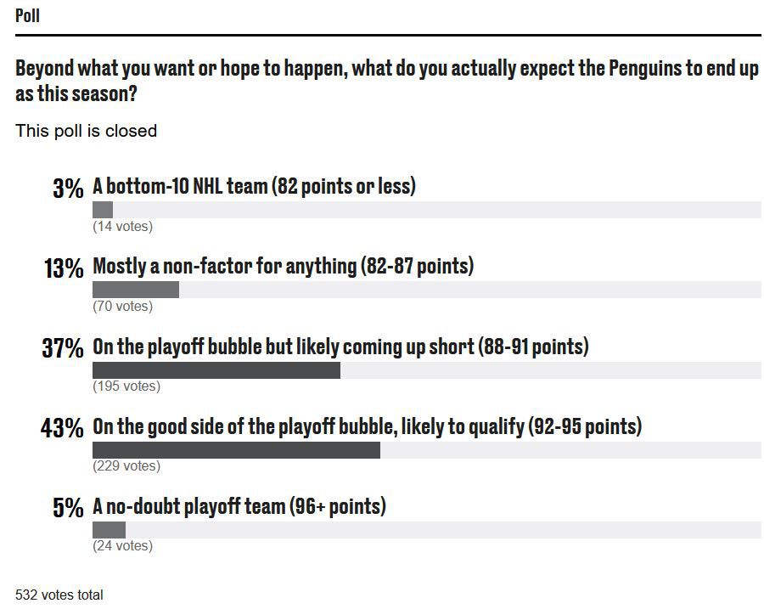The width and height of the screenshot is (764, 609).
Task: Click the 43% result percentage
Action: coord(62,428)
